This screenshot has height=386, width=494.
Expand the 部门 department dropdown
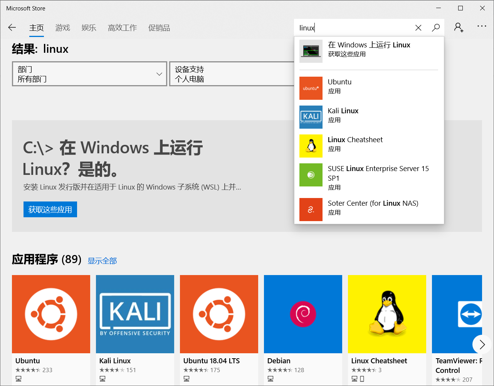(x=89, y=74)
